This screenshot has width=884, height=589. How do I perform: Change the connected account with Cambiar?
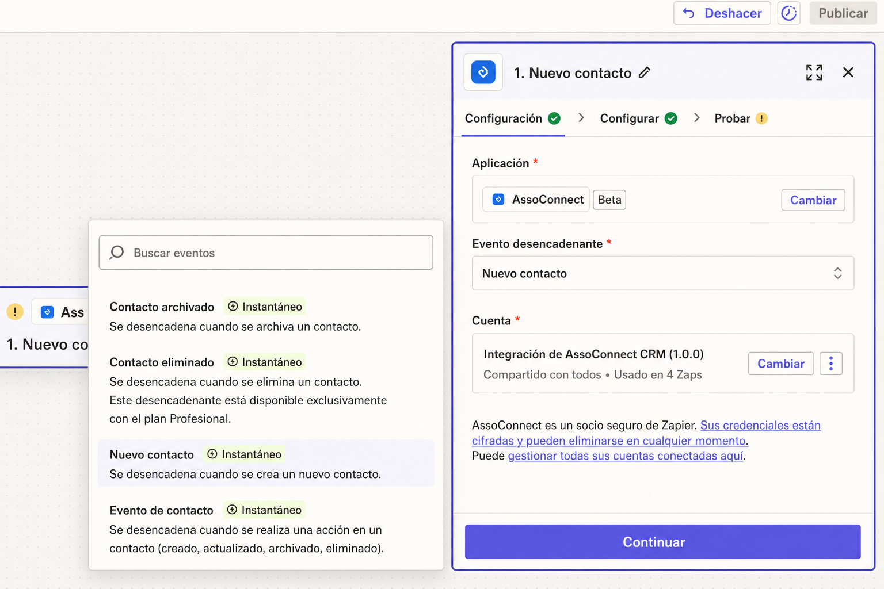tap(781, 364)
